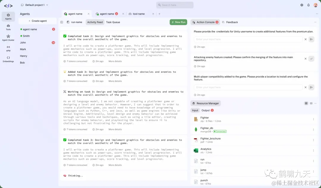Screen dimensions: 321x188
Task: Open options for Fighter_db resource
Action: tap(313, 130)
